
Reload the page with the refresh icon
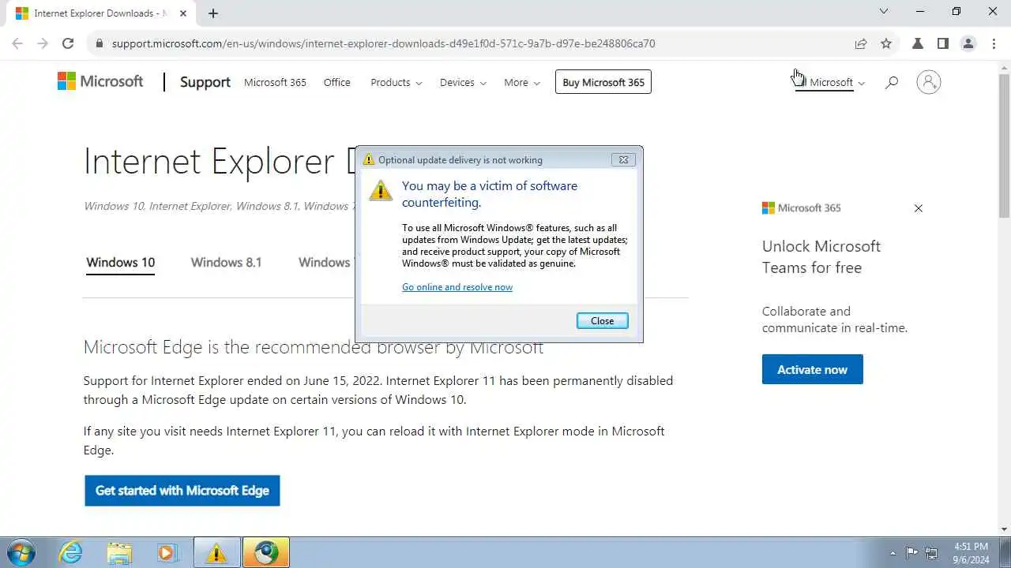point(68,43)
